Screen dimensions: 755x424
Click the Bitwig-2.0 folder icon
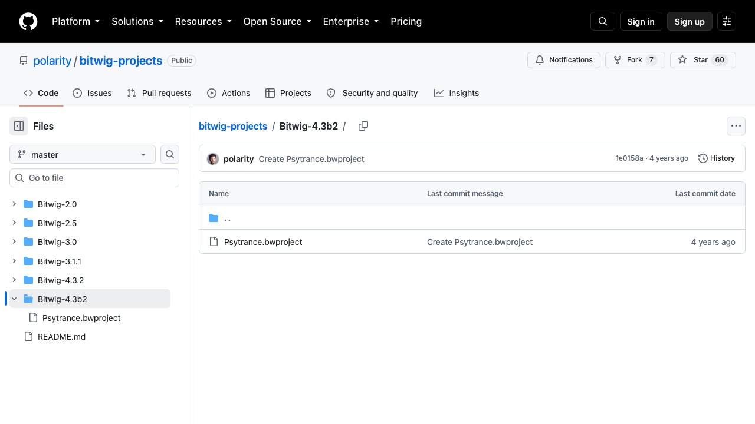coord(28,204)
